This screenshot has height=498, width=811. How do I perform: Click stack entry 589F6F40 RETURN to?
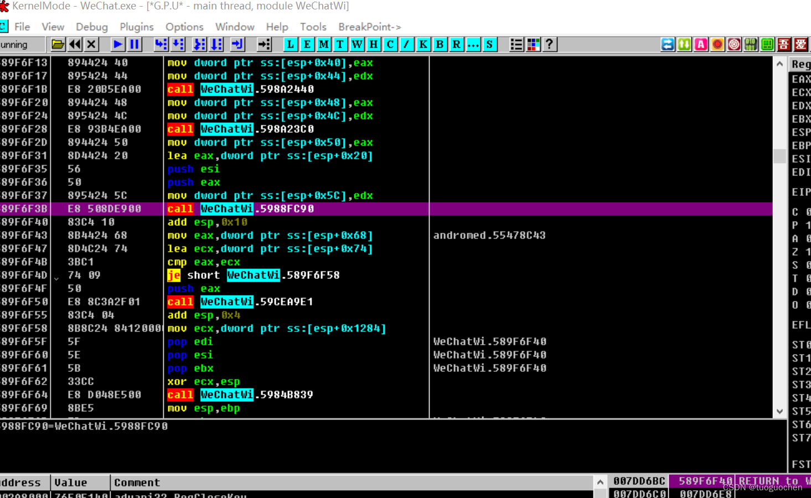tap(739, 481)
